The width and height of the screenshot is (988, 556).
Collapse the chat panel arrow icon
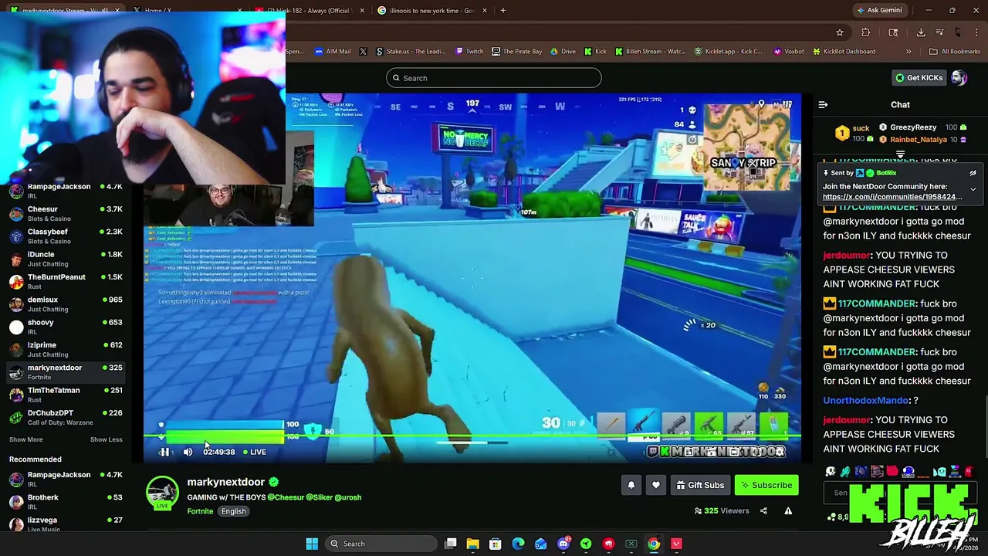(823, 104)
